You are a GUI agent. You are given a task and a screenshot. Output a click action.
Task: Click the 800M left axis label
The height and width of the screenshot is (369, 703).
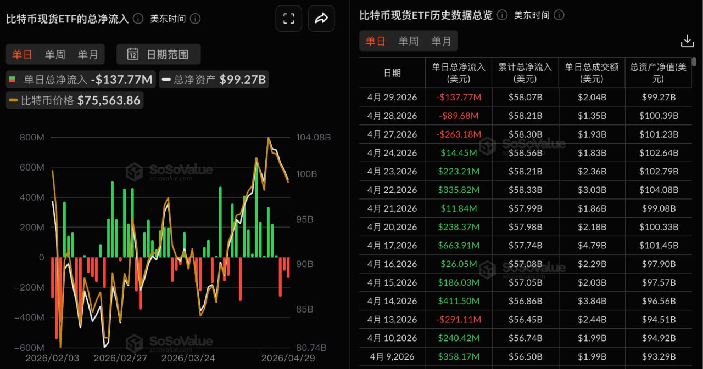tap(33, 138)
